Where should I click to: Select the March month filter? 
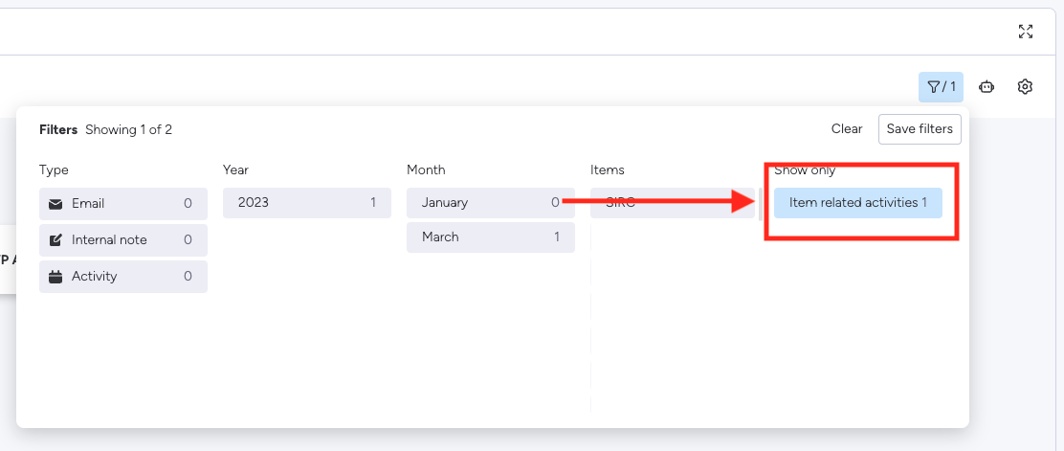coord(490,237)
